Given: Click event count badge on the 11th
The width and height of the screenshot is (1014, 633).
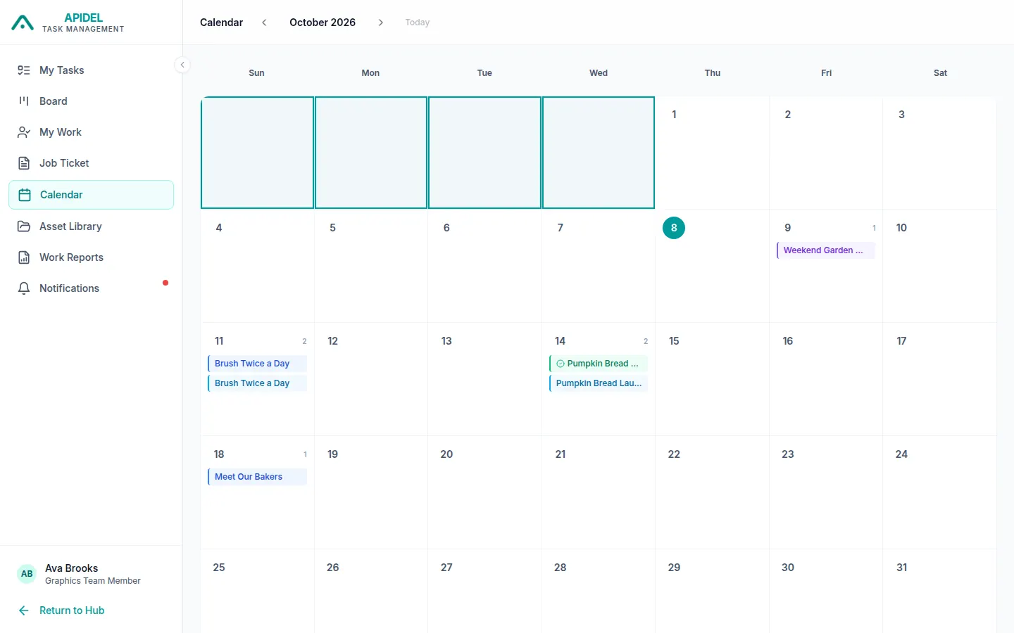Looking at the screenshot, I should (x=304, y=341).
